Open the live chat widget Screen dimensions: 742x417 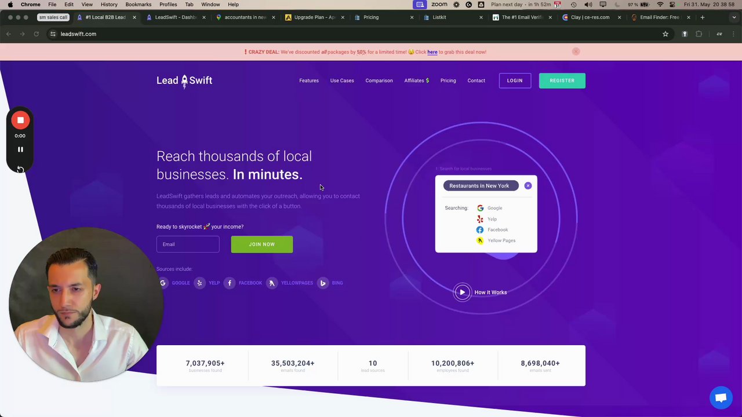pos(721,398)
